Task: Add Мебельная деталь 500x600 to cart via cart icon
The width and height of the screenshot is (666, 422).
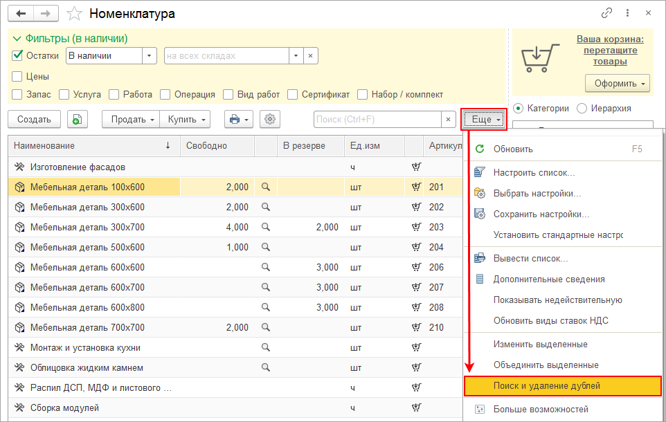Action: pos(416,247)
